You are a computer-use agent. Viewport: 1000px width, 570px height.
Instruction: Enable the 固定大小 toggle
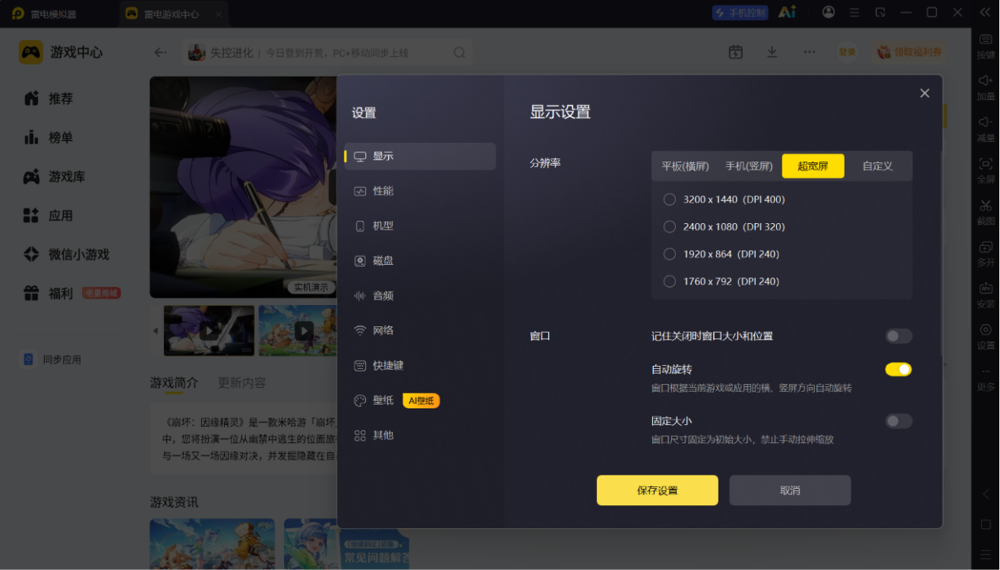coord(898,422)
